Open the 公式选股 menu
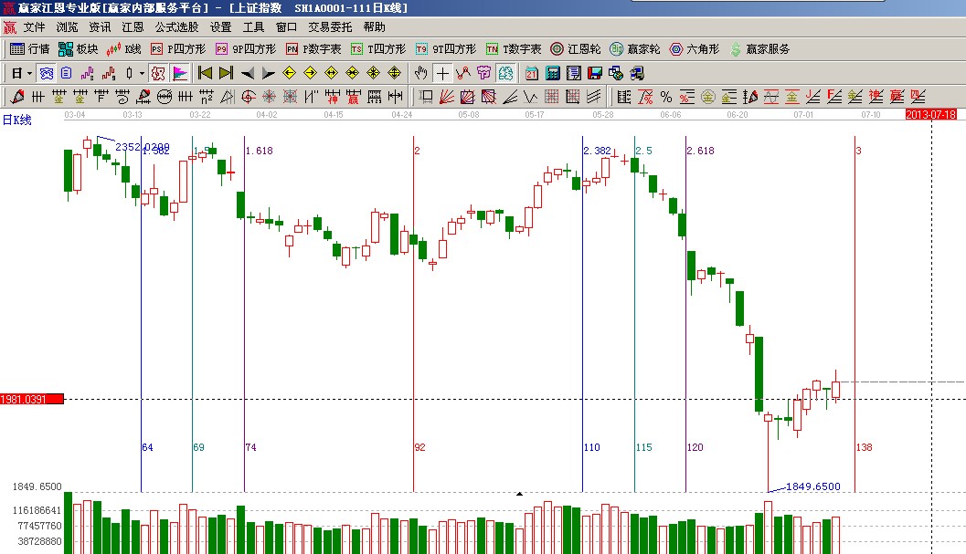 click(176, 27)
